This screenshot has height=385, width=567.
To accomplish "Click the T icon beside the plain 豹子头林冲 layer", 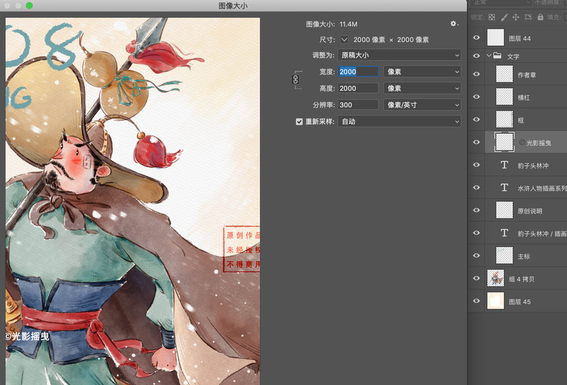I will pos(504,165).
